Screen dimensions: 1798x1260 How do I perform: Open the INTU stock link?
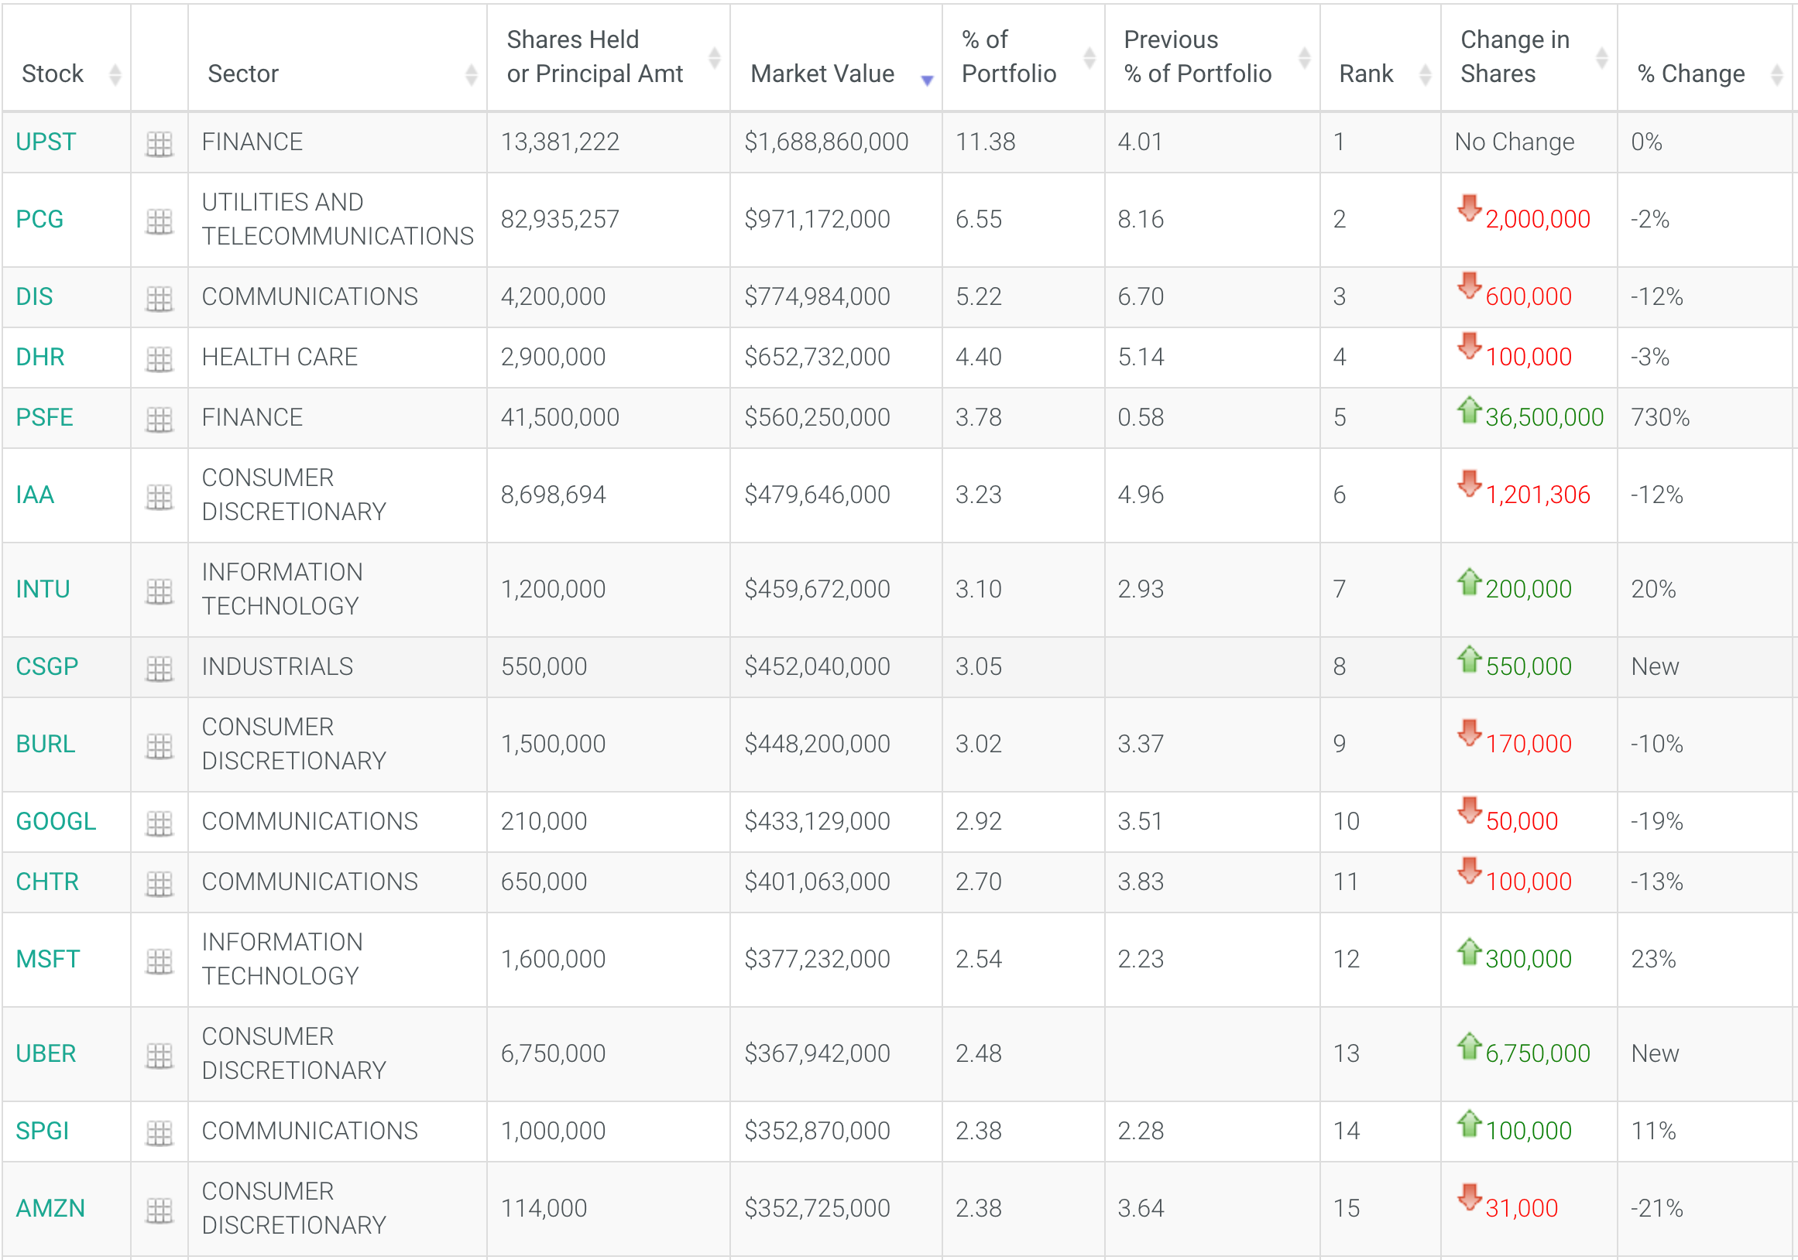[43, 588]
